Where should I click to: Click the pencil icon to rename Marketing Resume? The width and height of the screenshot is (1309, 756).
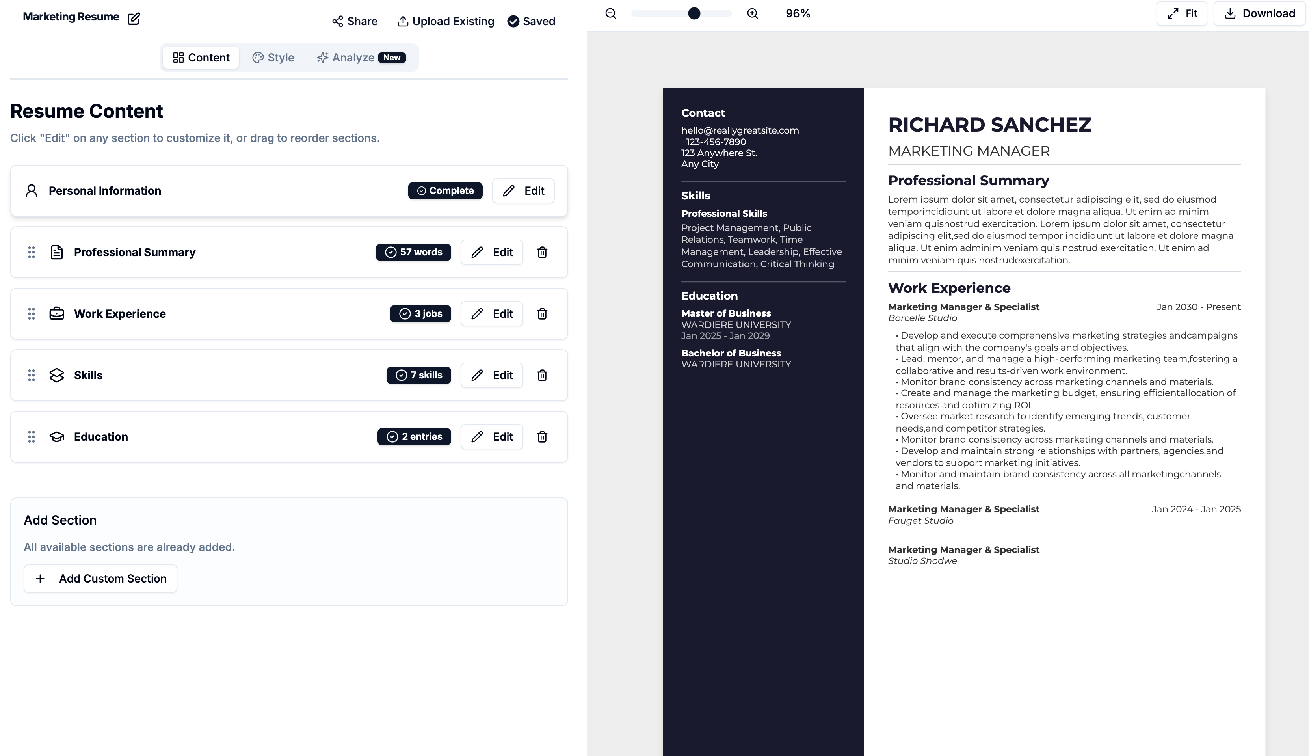[134, 18]
